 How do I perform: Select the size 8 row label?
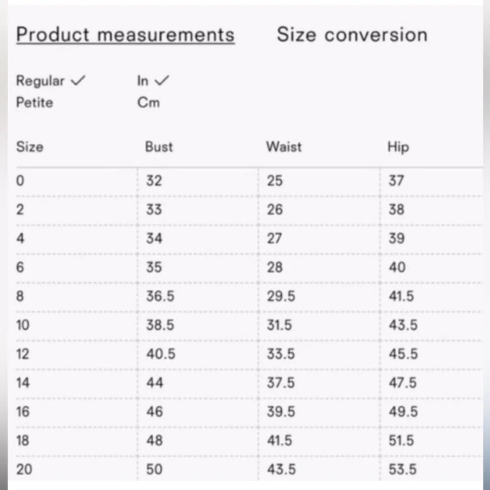click(20, 296)
